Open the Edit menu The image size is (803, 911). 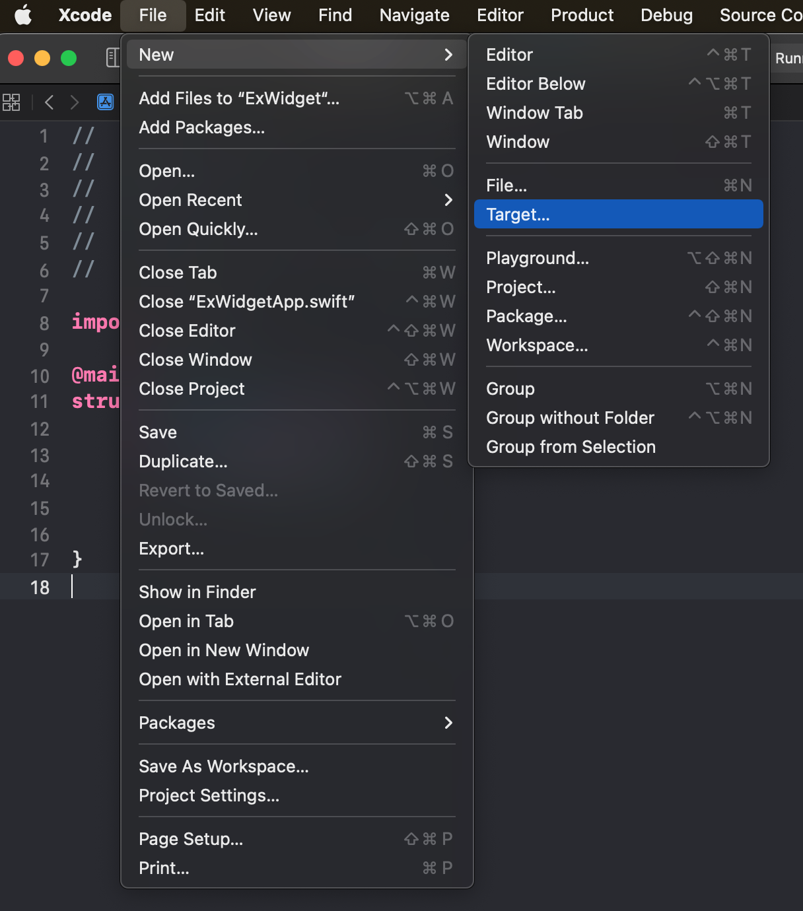pyautogui.click(x=210, y=15)
